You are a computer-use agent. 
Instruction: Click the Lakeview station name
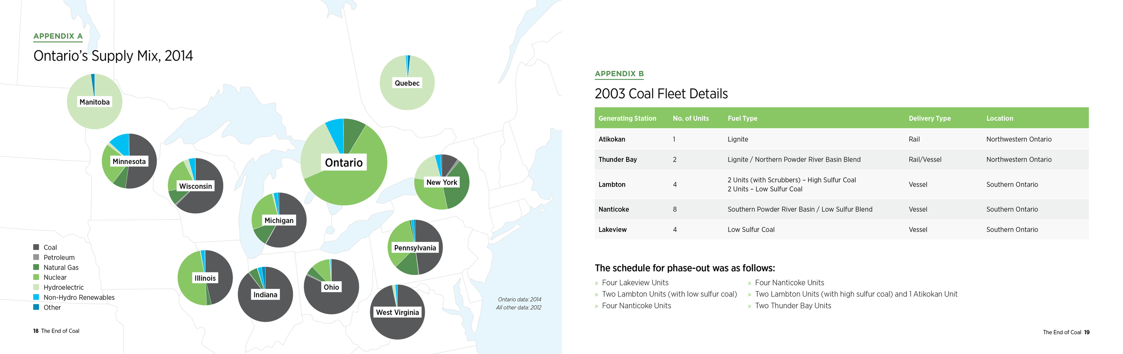tap(612, 230)
